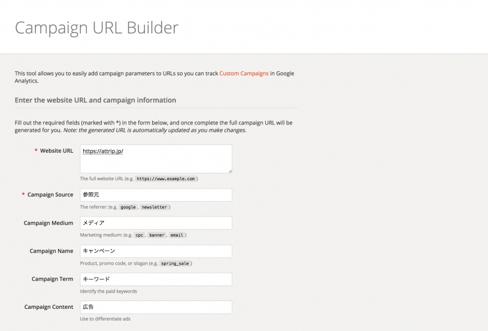Screen dimensions: 488x331
Task: Click the Campaign Term label
Action: [x=52, y=280]
